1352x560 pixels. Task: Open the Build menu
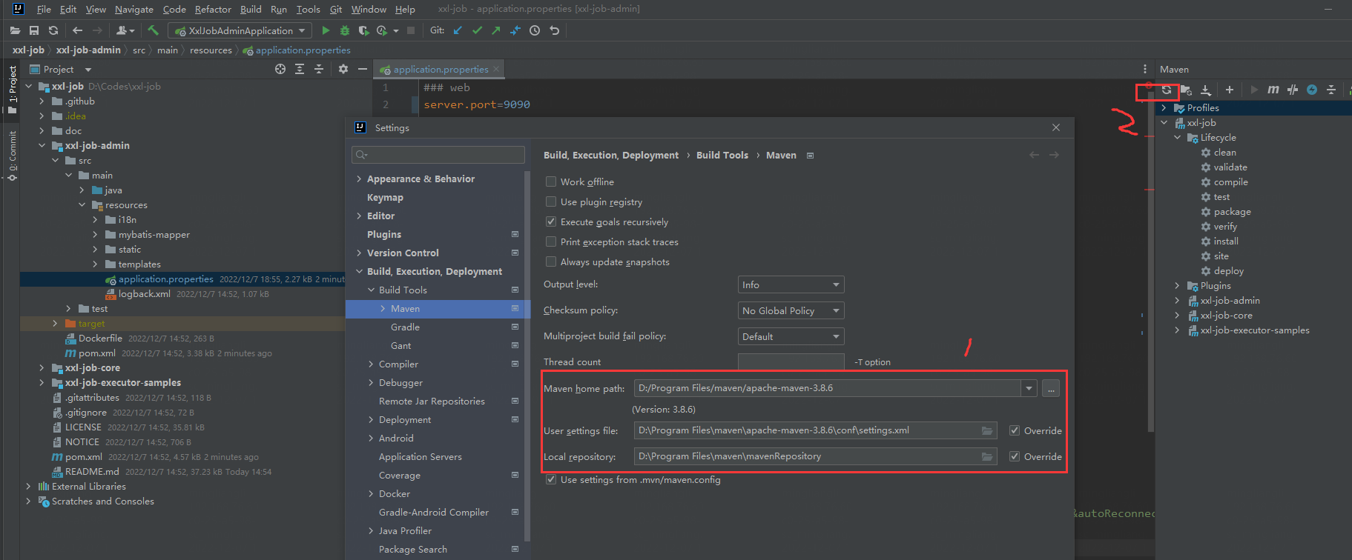click(x=251, y=9)
